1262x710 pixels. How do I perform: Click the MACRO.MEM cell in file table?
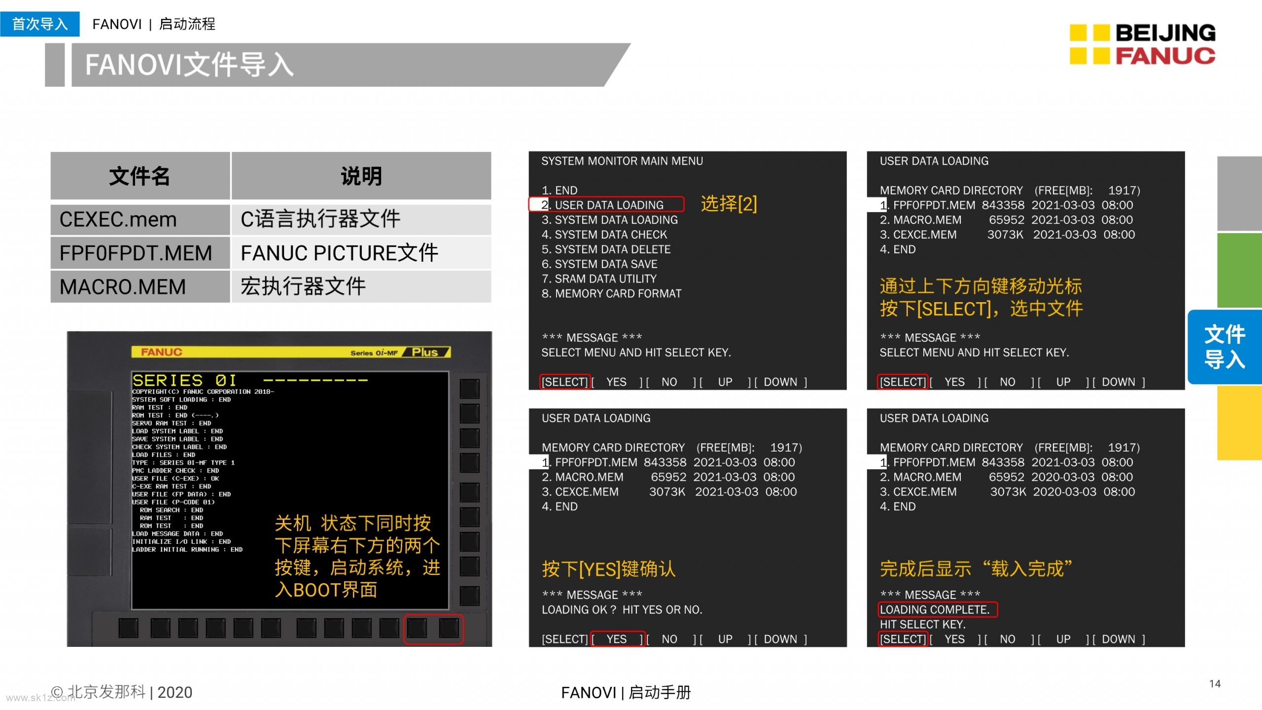[140, 286]
